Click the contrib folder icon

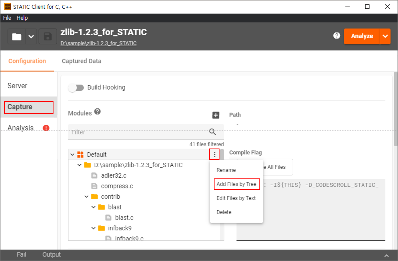pyautogui.click(x=95, y=197)
